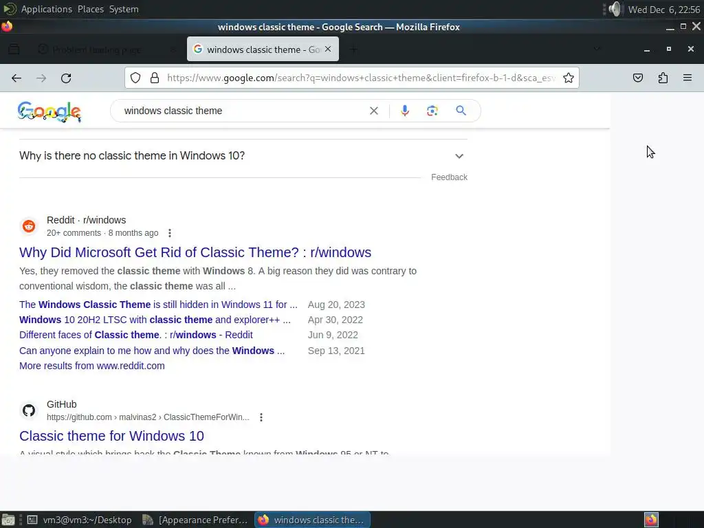Image resolution: width=704 pixels, height=528 pixels.
Task: Open more options for Reddit result
Action: (x=169, y=233)
